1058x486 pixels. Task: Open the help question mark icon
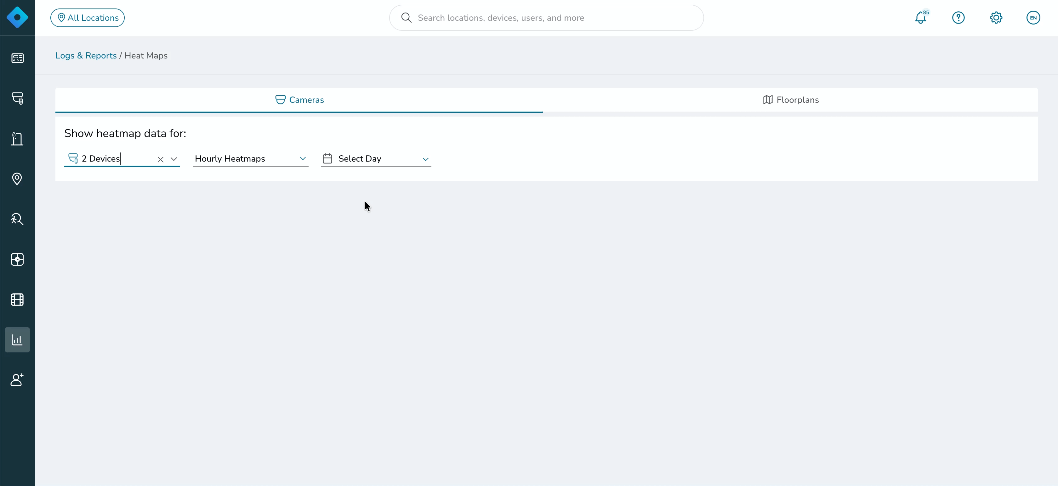958,18
